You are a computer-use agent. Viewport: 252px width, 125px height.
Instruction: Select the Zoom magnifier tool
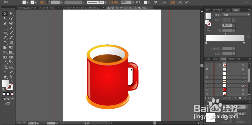pyautogui.click(x=11, y=77)
